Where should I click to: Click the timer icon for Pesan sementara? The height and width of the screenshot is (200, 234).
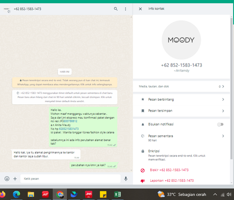pos(143,136)
